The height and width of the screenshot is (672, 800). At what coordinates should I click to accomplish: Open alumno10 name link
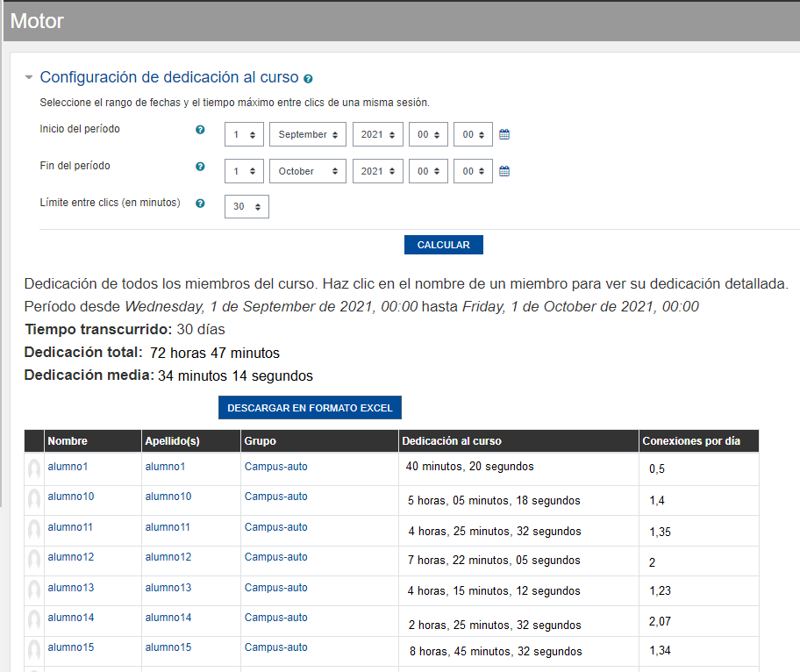pyautogui.click(x=71, y=497)
